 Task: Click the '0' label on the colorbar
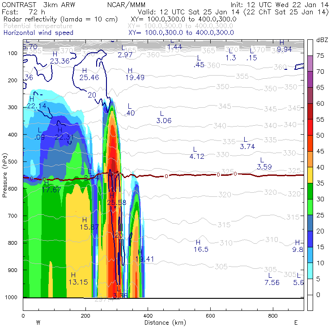pos(318,295)
